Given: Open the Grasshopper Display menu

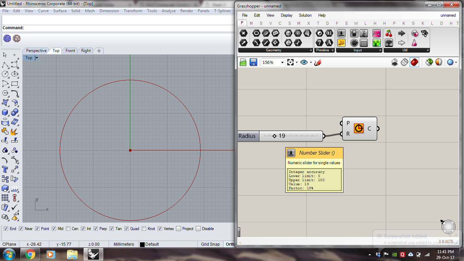Looking at the screenshot, I should (286, 15).
